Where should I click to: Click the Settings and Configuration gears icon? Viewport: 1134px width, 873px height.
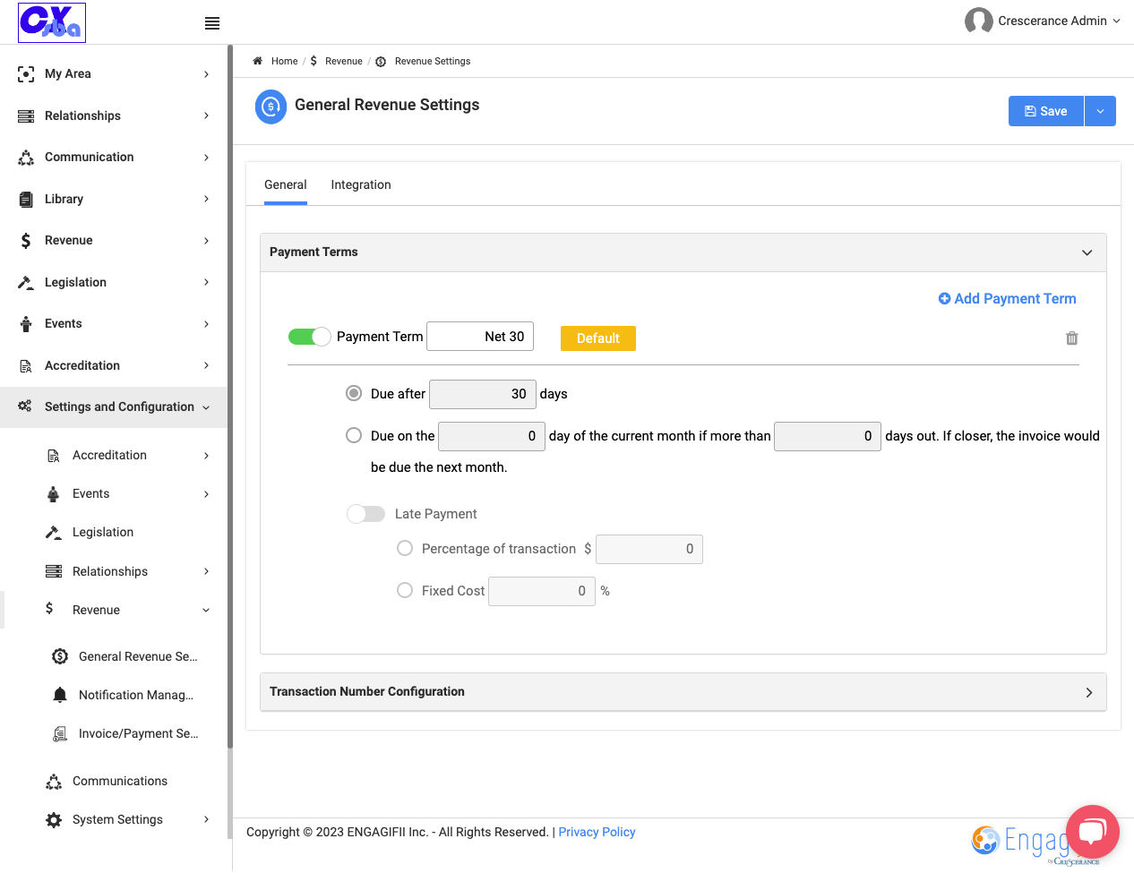pyautogui.click(x=25, y=407)
